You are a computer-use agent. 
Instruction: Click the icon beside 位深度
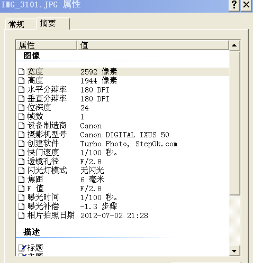22,108
